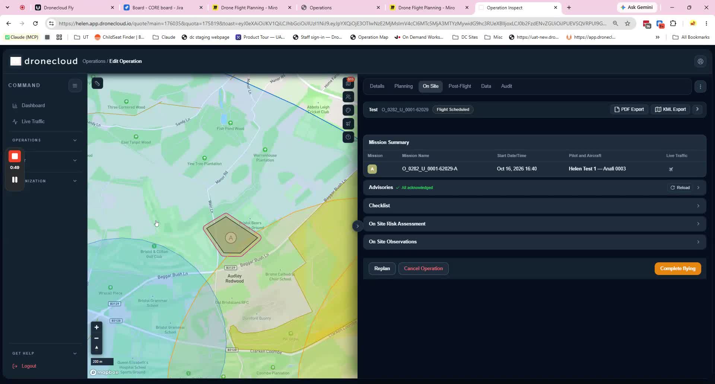Expand the Advisories section chevron
Image resolution: width=715 pixels, height=384 pixels.
[x=698, y=188]
